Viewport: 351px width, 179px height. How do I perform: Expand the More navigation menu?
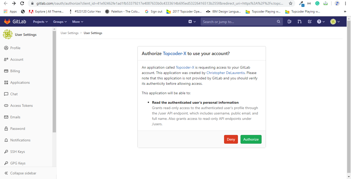(x=78, y=22)
